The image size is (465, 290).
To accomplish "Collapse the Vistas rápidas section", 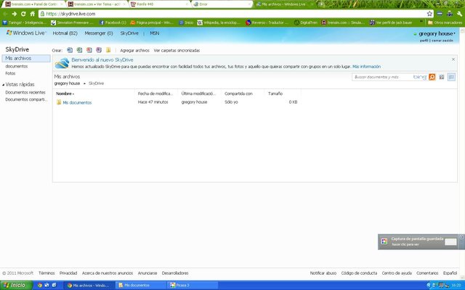I will (3, 84).
